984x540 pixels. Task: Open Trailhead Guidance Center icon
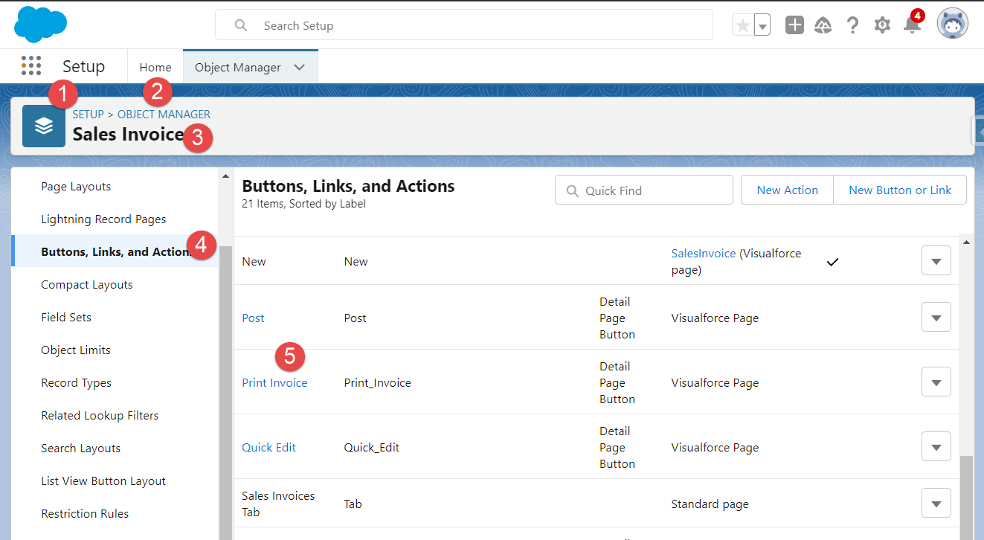[823, 25]
